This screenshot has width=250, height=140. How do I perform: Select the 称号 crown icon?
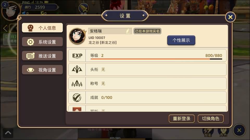[77, 83]
